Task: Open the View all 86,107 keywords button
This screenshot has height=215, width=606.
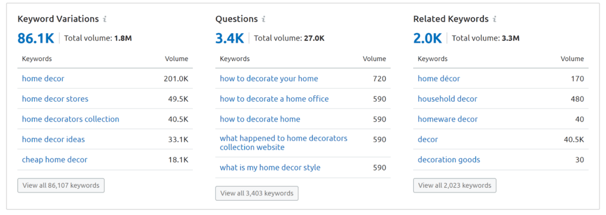Action: (x=61, y=185)
